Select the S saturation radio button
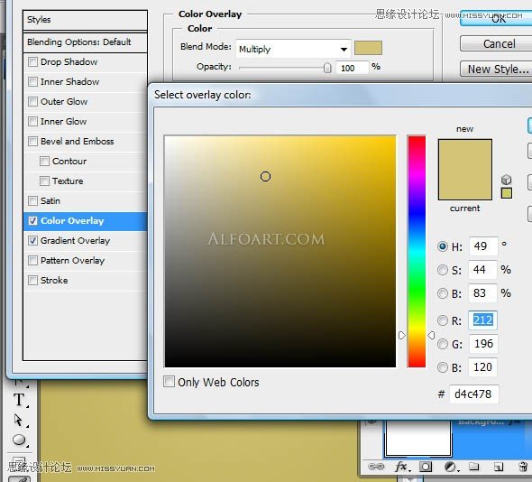The image size is (532, 482). click(x=443, y=270)
